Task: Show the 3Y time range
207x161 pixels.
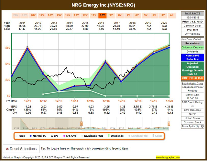Action: 163,15
